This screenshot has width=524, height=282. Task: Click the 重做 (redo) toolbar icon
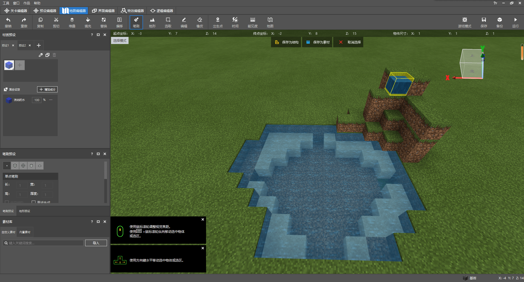[24, 22]
